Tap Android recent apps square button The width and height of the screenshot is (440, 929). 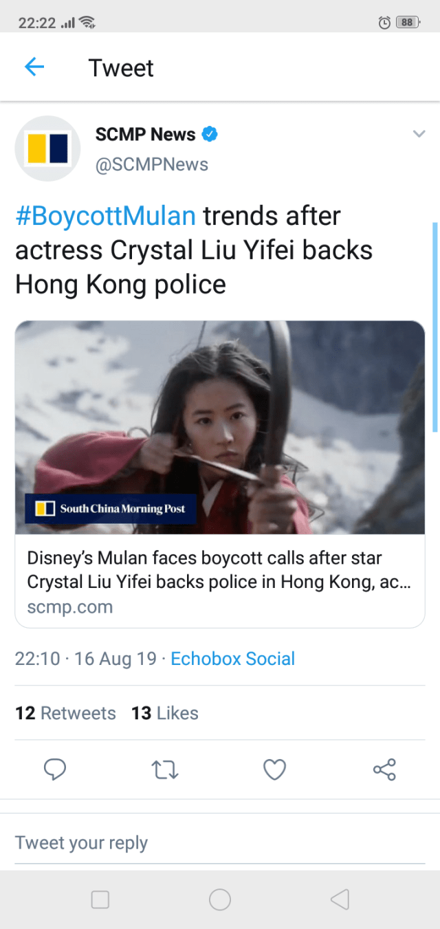click(x=100, y=899)
